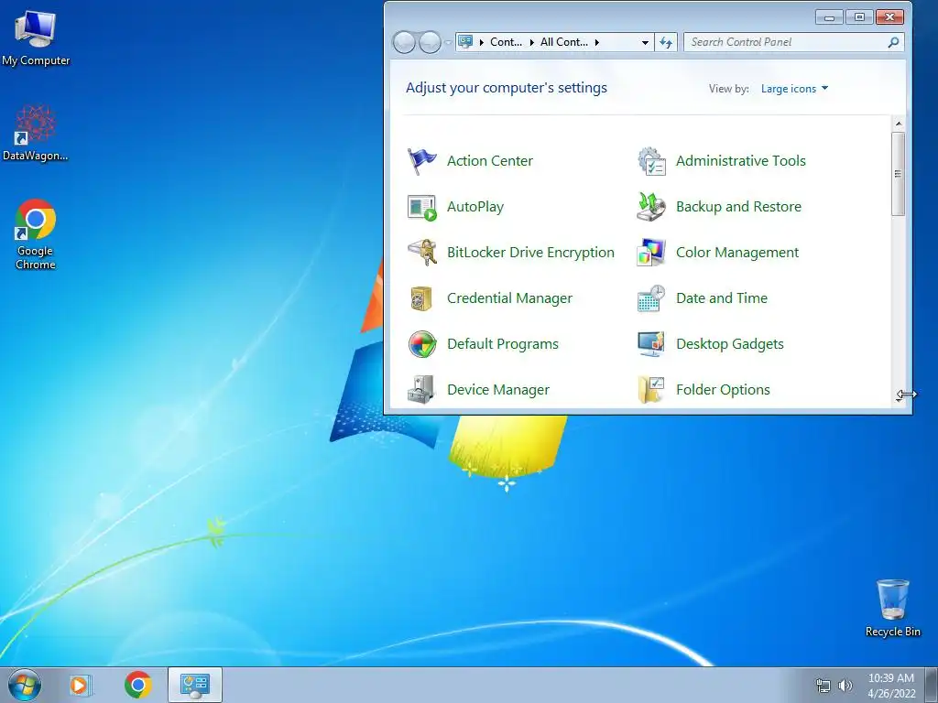938x703 pixels.
Task: Open the Default Programs icon
Action: coord(421,344)
